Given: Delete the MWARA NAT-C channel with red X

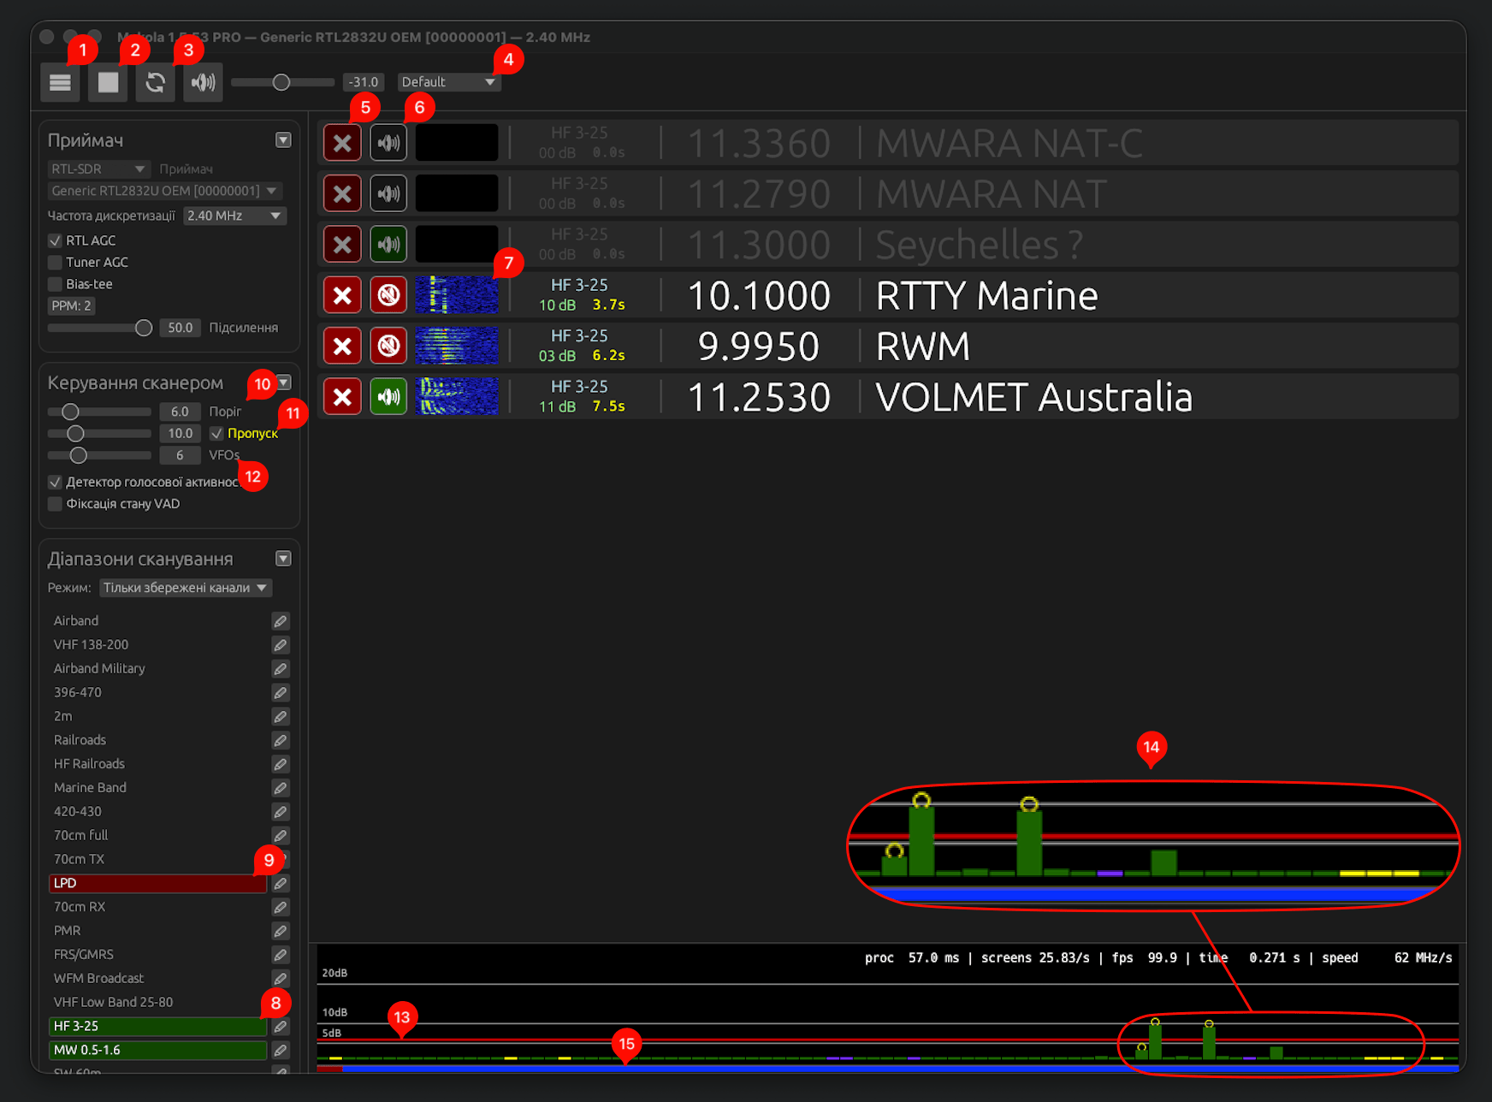Looking at the screenshot, I should tap(341, 142).
